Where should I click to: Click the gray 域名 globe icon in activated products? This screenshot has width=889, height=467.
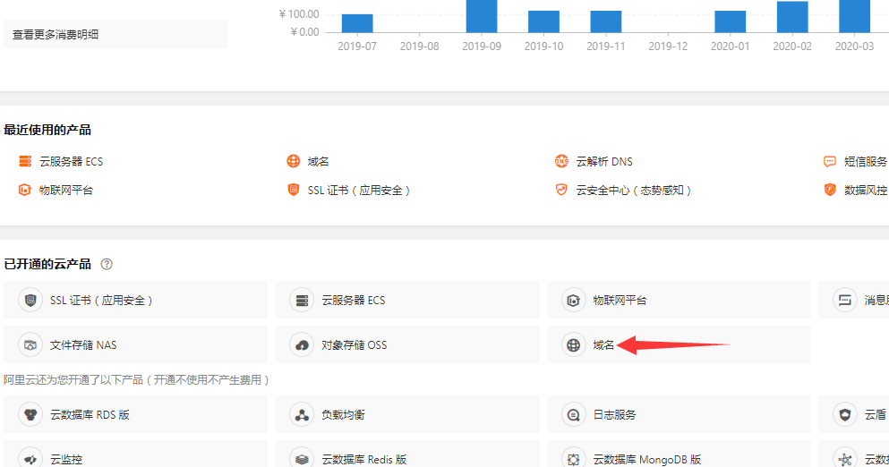click(573, 344)
